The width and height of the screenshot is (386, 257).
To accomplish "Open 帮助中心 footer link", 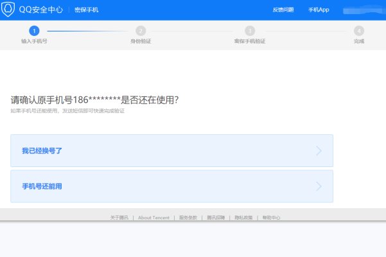I will pos(271,218).
